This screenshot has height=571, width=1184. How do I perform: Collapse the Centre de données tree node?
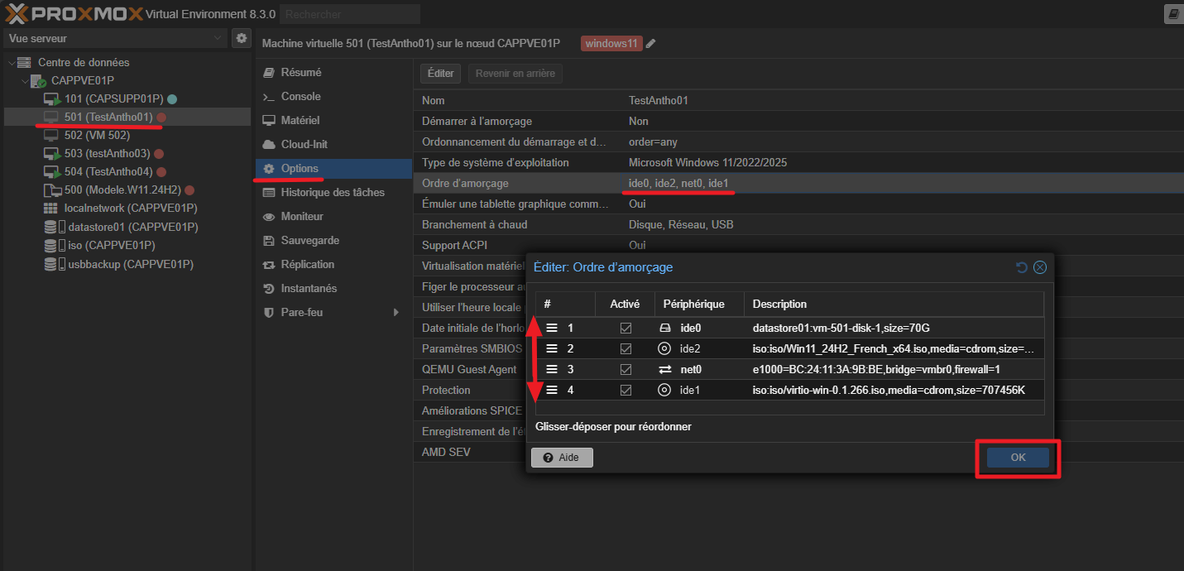coord(11,62)
